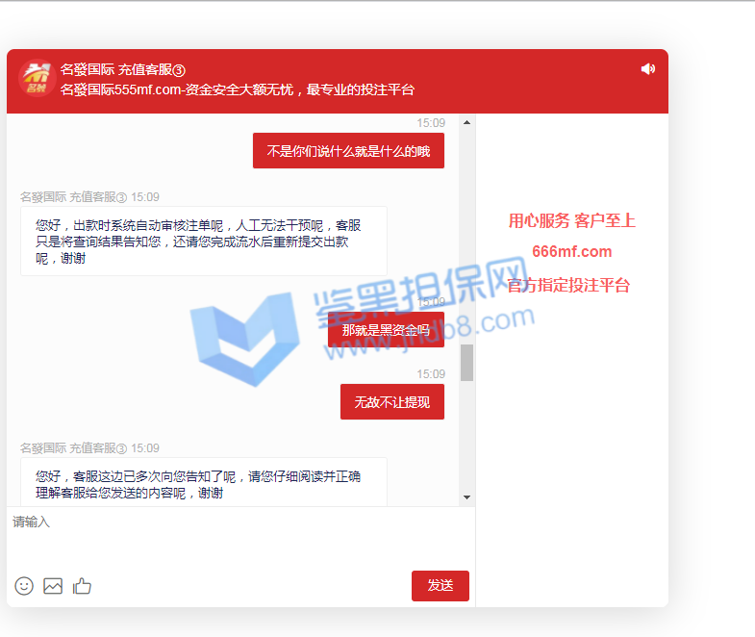Screen dimensions: 755x637
Task: Click 用心服务 客户至上 banner text
Action: pyautogui.click(x=571, y=220)
